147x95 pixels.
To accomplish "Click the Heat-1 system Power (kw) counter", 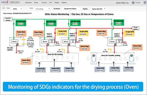I will [38, 33].
